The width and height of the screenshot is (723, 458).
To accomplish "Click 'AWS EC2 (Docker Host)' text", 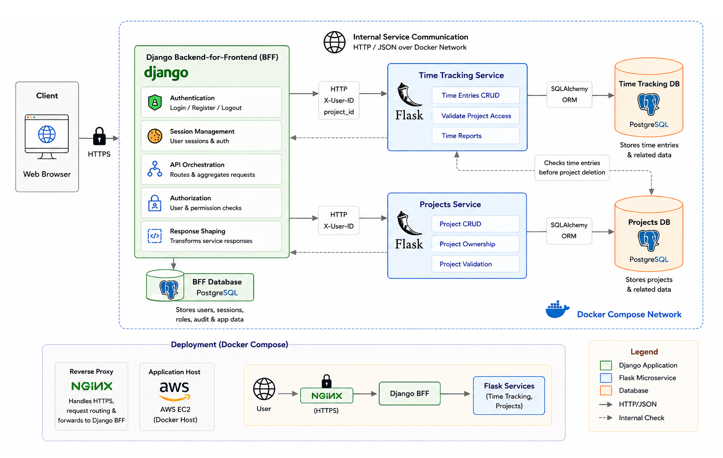I will coord(175,415).
